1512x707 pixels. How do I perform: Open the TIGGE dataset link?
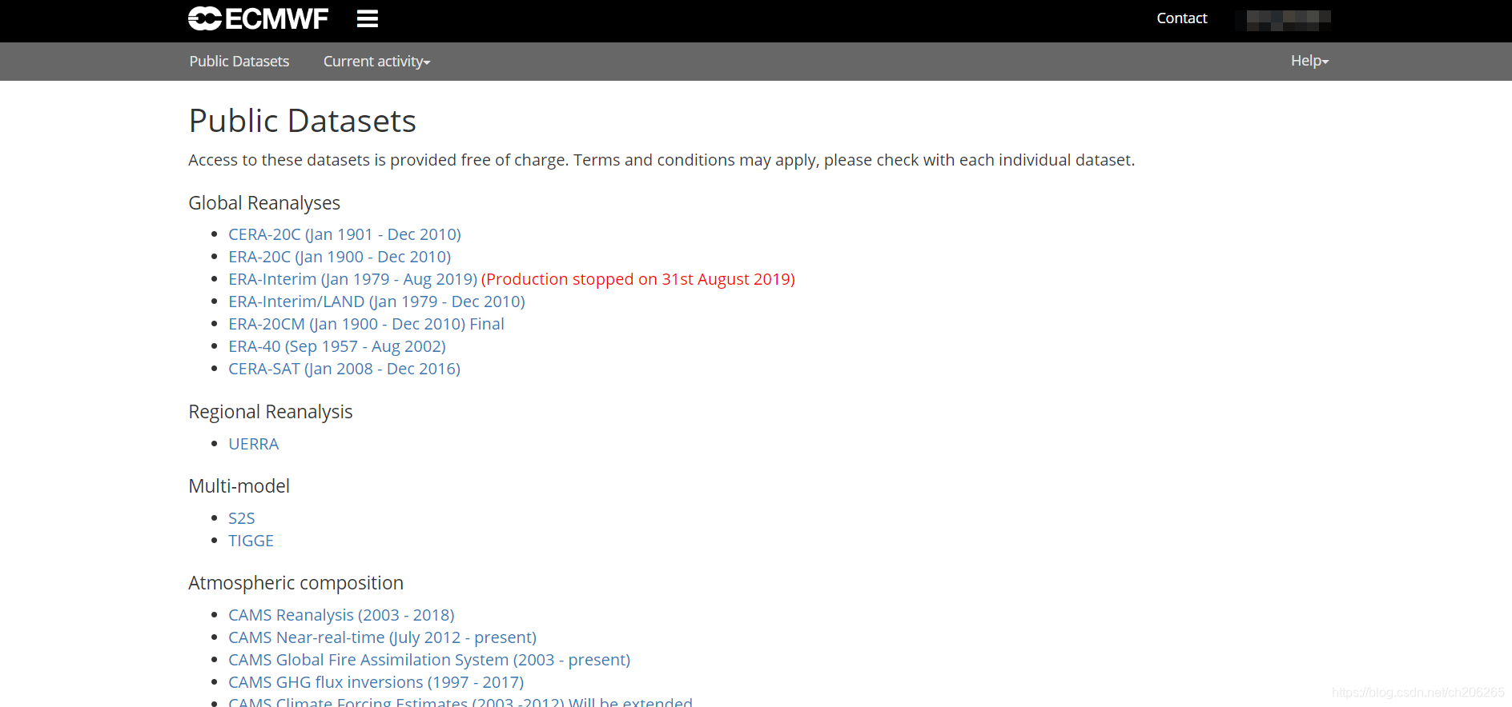click(251, 541)
